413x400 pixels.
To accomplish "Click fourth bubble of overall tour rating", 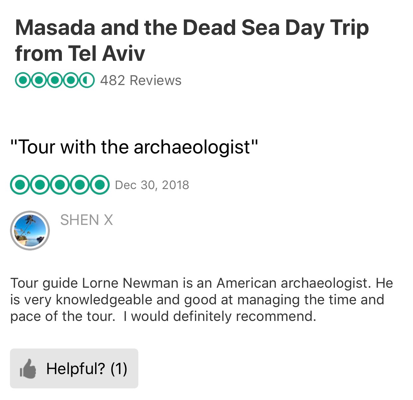I will point(71,80).
